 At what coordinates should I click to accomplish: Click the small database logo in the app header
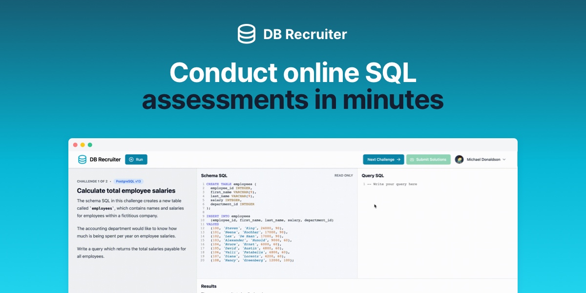click(82, 159)
